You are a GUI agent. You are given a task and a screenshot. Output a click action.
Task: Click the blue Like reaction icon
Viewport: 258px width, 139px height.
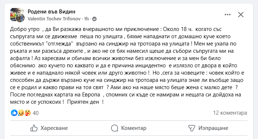click(14, 113)
